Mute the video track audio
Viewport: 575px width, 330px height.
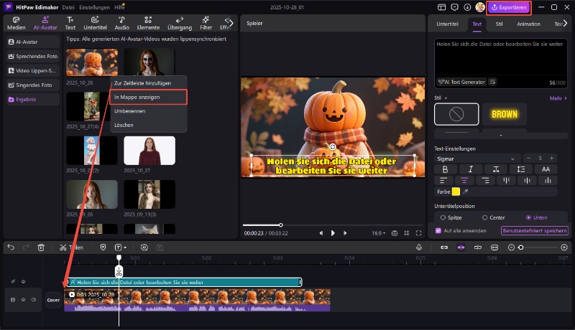pos(33,300)
